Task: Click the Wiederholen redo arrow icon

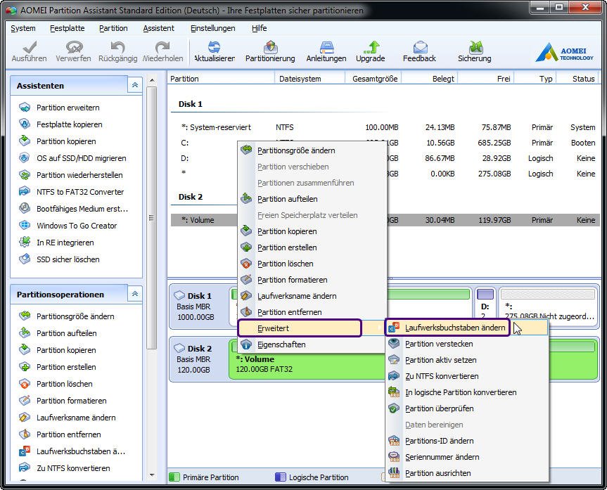Action: pos(162,48)
